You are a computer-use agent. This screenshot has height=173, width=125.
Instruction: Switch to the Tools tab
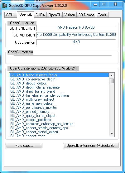click(102, 15)
